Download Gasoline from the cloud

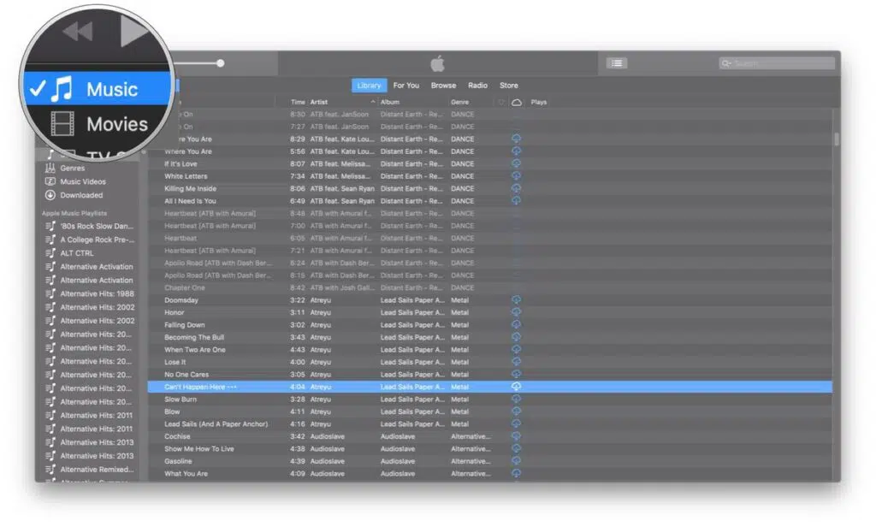click(516, 461)
